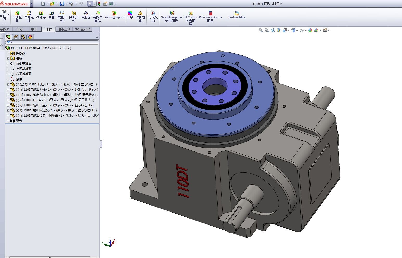Launch AssemblyXpert analysis
This screenshot has width=402, height=258.
(x=114, y=15)
